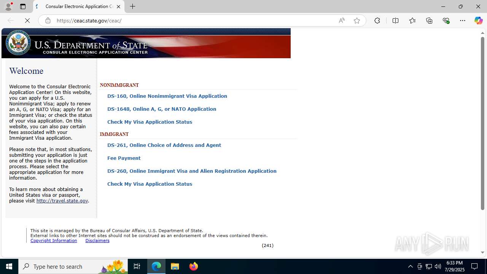Open DS-261 Online Choice of Address and Agent
Viewport: 487px width, 274px height.
[x=164, y=145]
